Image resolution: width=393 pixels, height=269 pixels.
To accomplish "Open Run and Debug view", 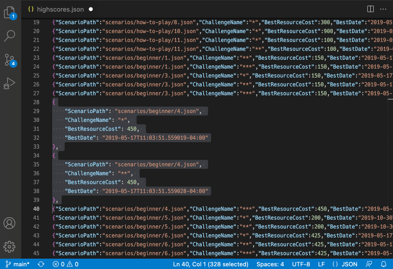I will (x=9, y=83).
